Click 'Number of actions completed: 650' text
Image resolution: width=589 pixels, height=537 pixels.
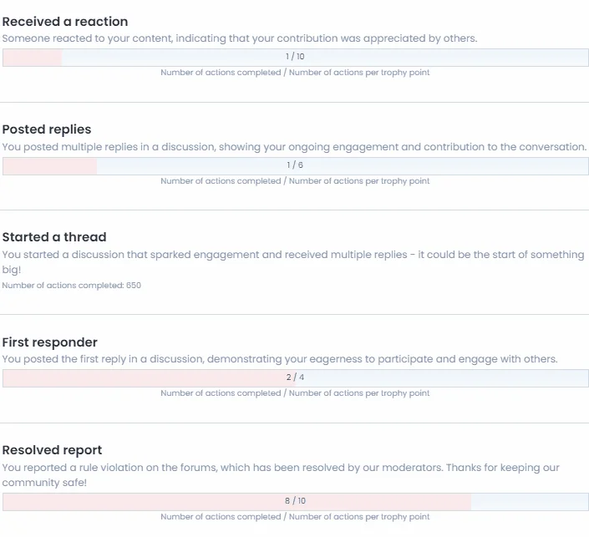(x=72, y=286)
